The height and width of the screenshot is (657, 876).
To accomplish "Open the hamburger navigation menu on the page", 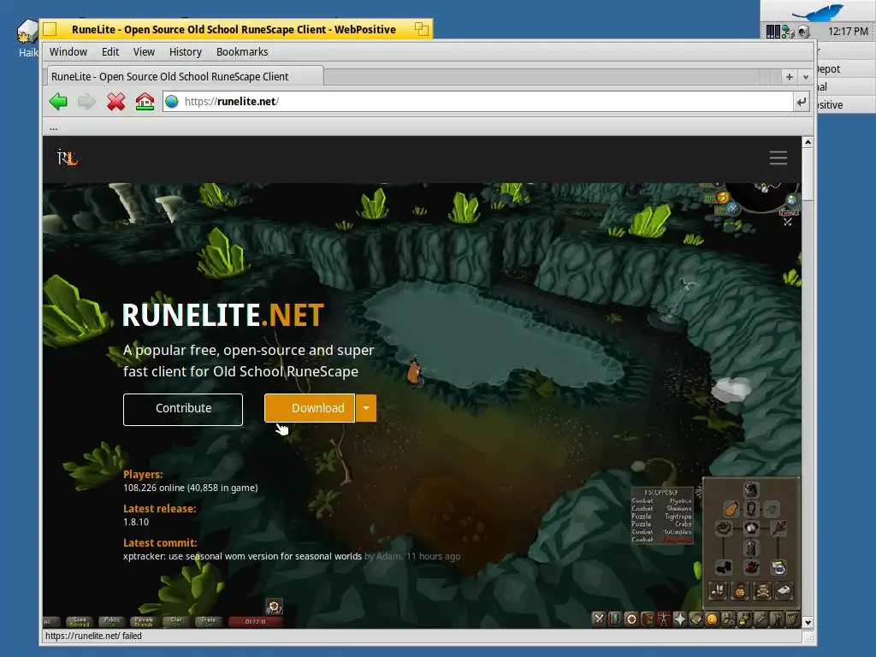I will [x=778, y=158].
